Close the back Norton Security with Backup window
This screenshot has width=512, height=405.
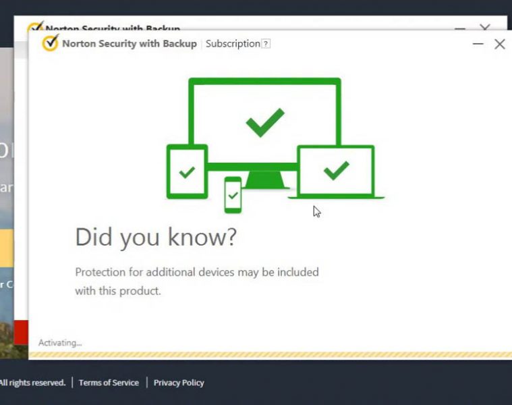click(485, 27)
